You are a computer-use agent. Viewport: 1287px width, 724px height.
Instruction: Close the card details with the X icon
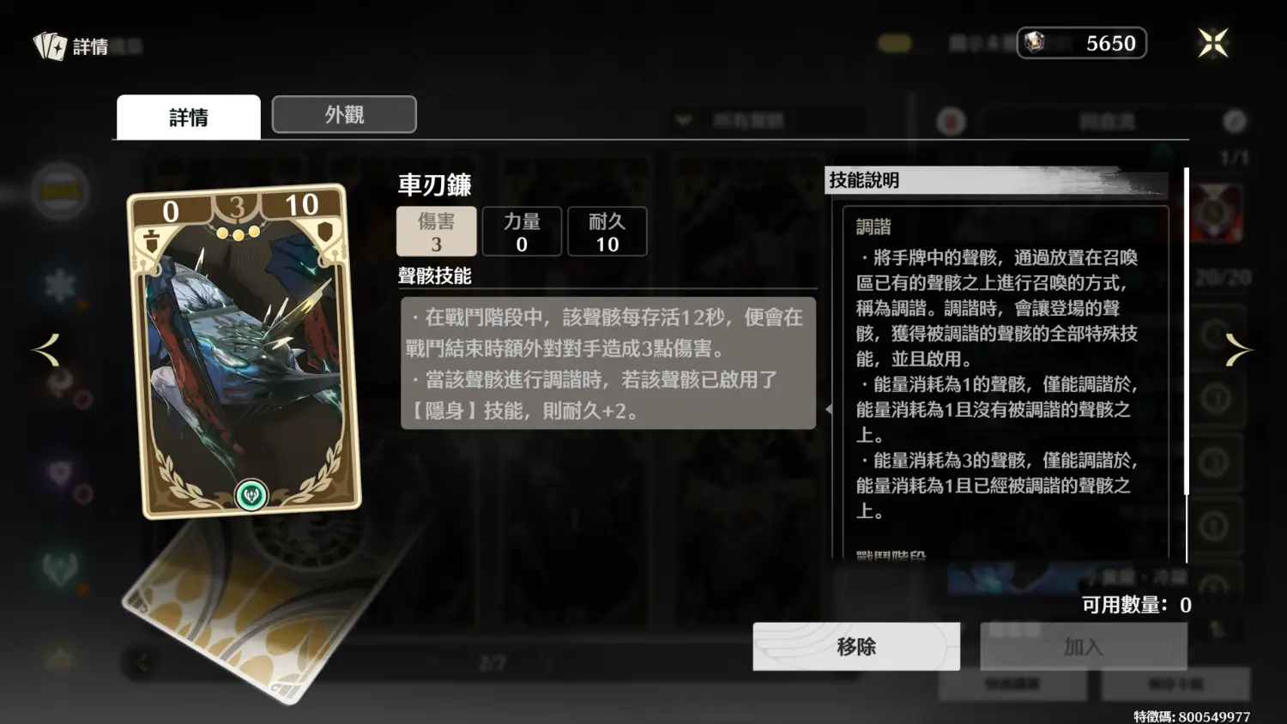tap(1213, 43)
